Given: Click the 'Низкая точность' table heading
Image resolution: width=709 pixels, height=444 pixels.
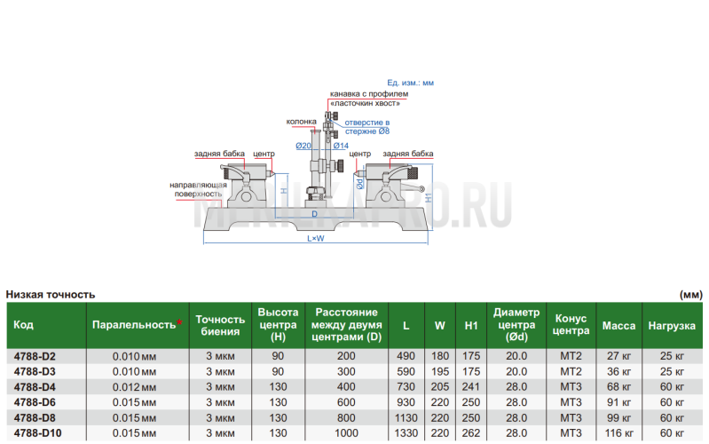Looking at the screenshot, I should pyautogui.click(x=51, y=295).
